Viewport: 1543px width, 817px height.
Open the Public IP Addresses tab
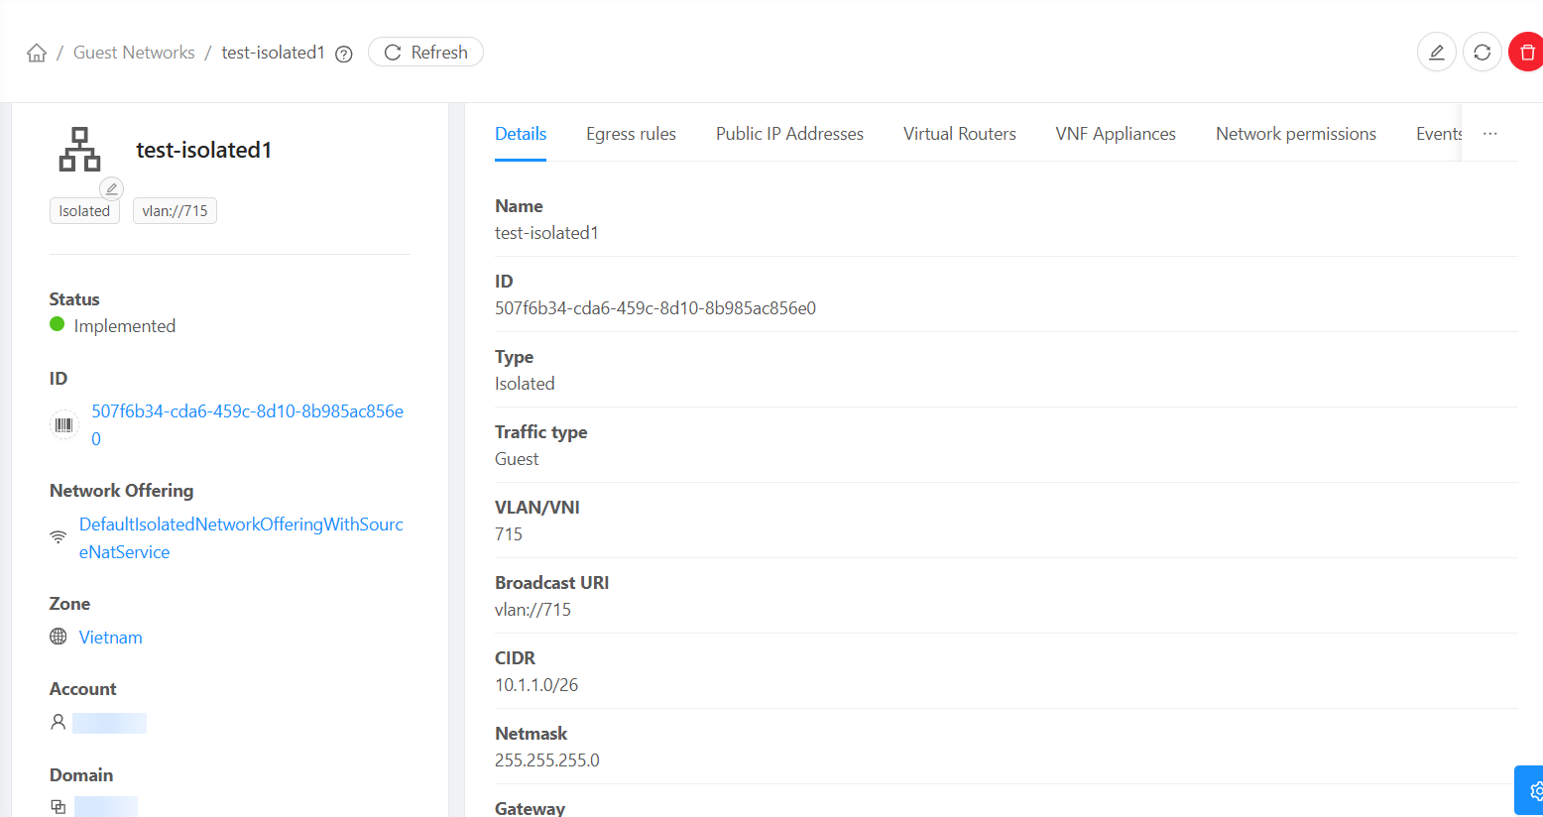pos(789,134)
